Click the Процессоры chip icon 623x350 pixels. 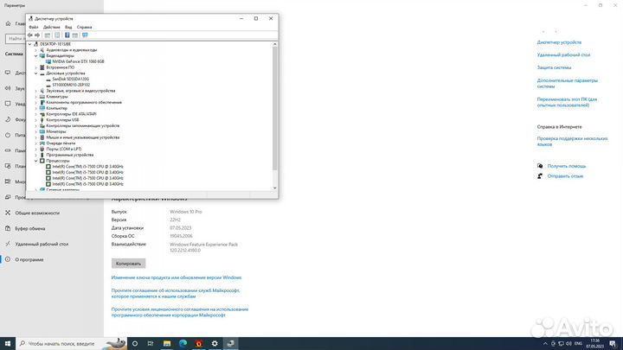(42, 161)
